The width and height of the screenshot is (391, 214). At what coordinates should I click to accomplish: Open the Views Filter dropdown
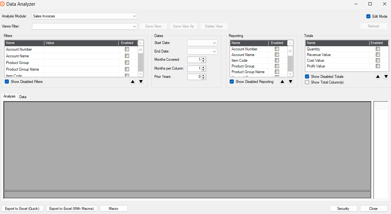tap(134, 26)
